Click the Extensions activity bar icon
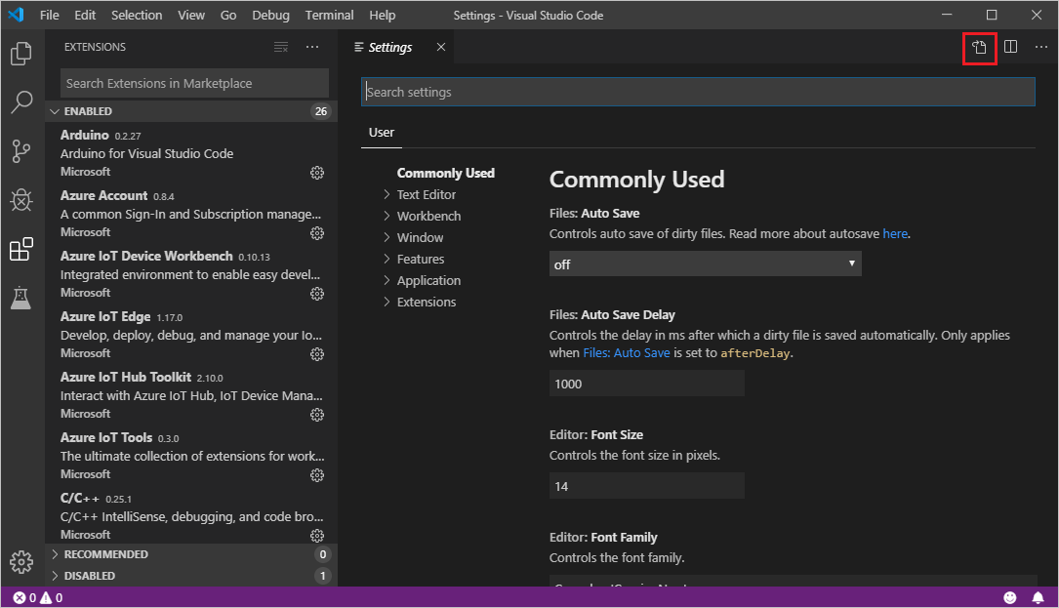 (20, 250)
